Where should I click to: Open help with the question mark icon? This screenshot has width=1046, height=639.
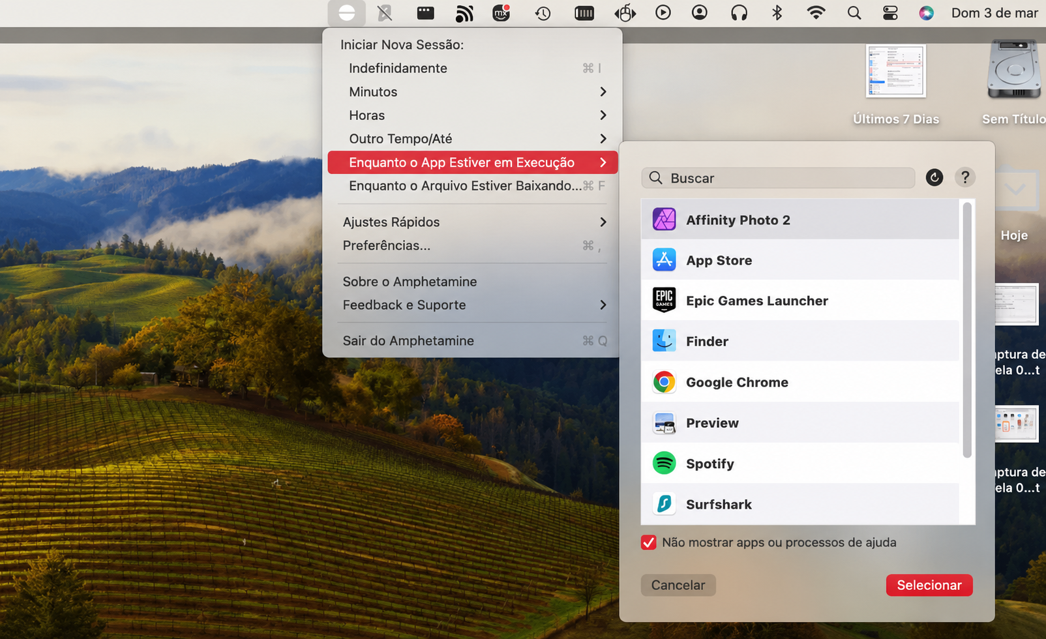(x=965, y=177)
